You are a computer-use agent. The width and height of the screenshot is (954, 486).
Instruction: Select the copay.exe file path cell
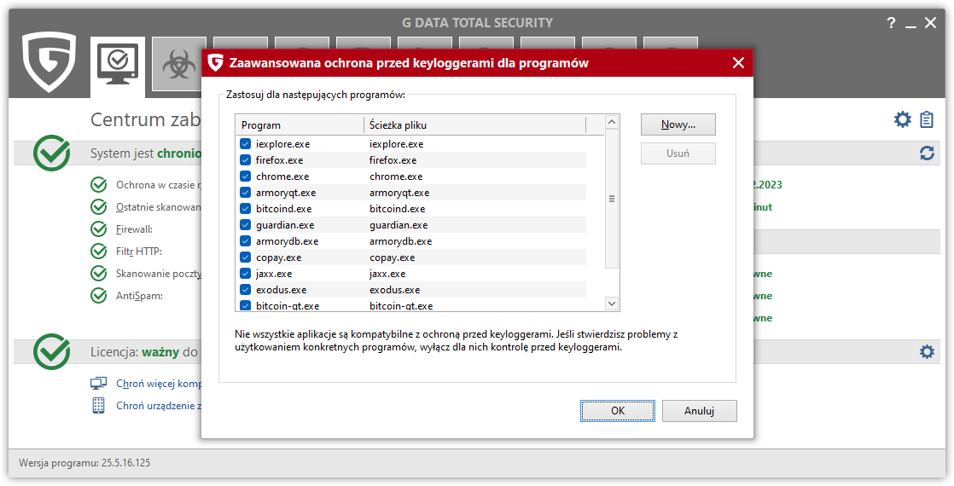pos(392,257)
